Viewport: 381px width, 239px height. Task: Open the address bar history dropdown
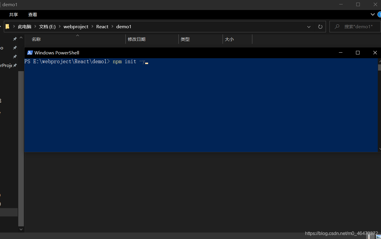point(309,27)
